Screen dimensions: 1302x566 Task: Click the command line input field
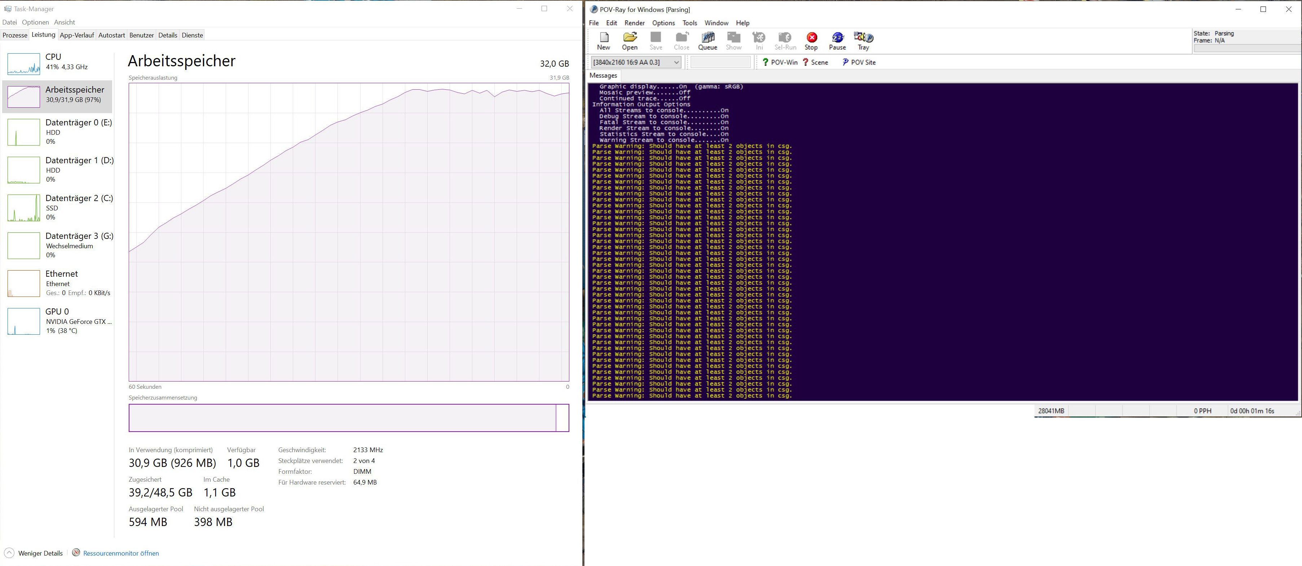pyautogui.click(x=720, y=62)
